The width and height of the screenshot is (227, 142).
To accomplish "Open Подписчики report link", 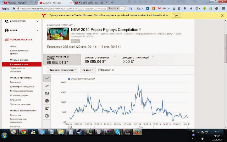I will point(16,115).
